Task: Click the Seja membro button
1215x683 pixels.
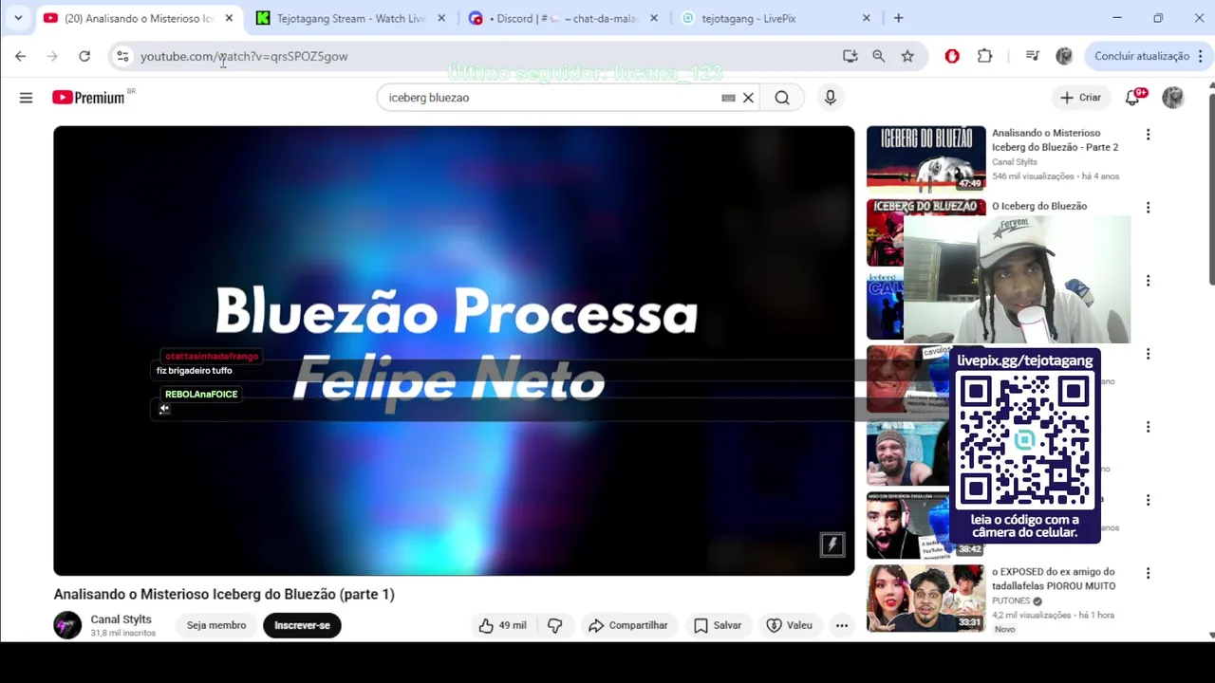Action: click(216, 625)
